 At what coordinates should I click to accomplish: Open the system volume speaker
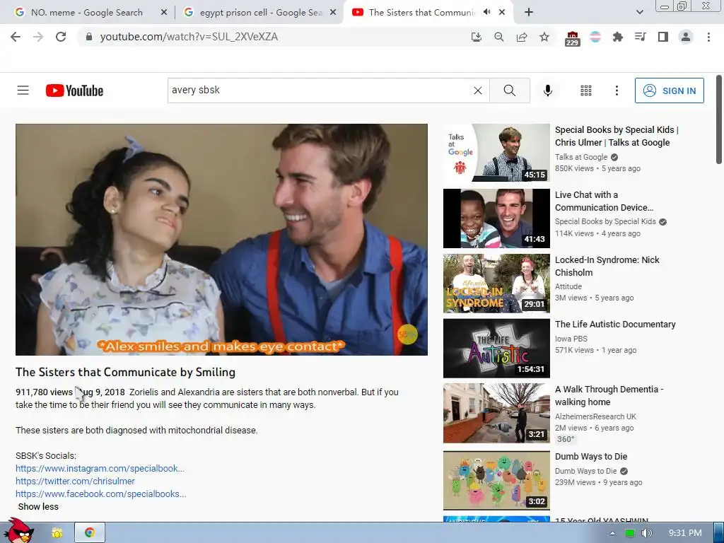tap(646, 533)
